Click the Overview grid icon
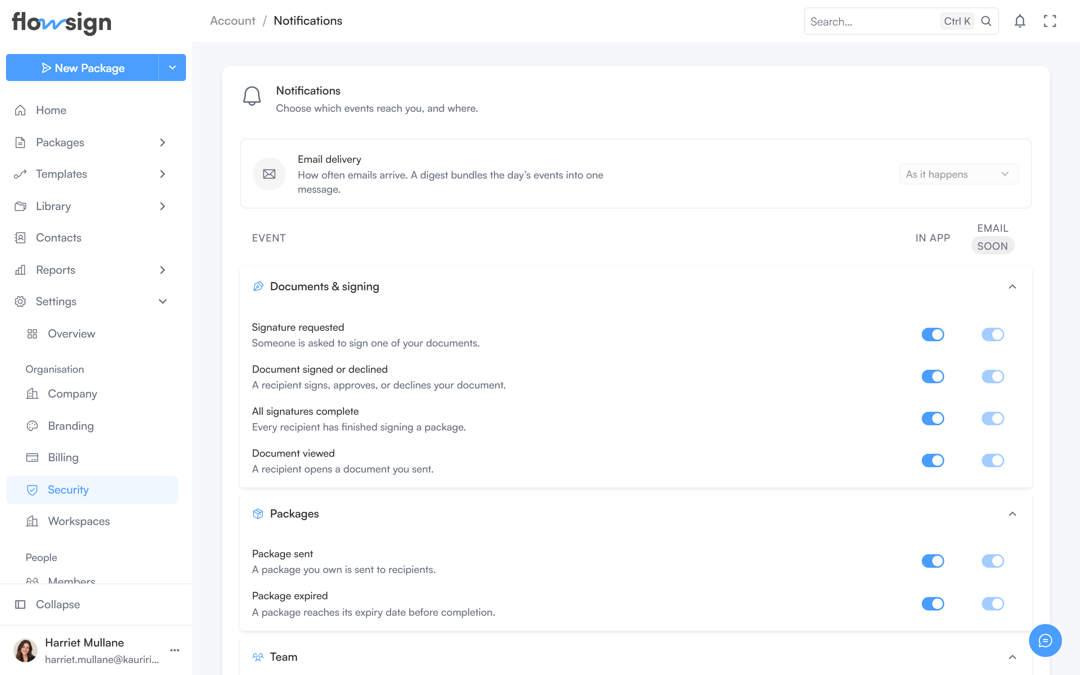The width and height of the screenshot is (1080, 675). click(32, 333)
